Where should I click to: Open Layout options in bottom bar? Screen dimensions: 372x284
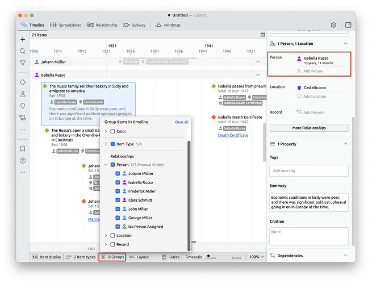coord(139,257)
